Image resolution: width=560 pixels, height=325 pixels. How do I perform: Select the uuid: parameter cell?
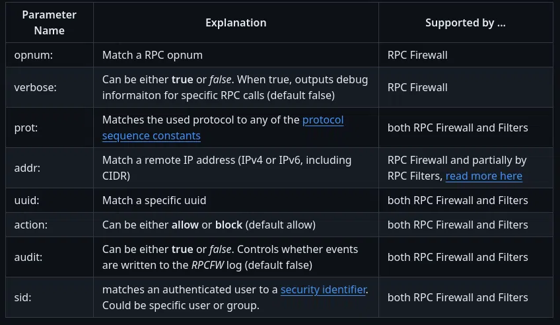[x=29, y=200]
